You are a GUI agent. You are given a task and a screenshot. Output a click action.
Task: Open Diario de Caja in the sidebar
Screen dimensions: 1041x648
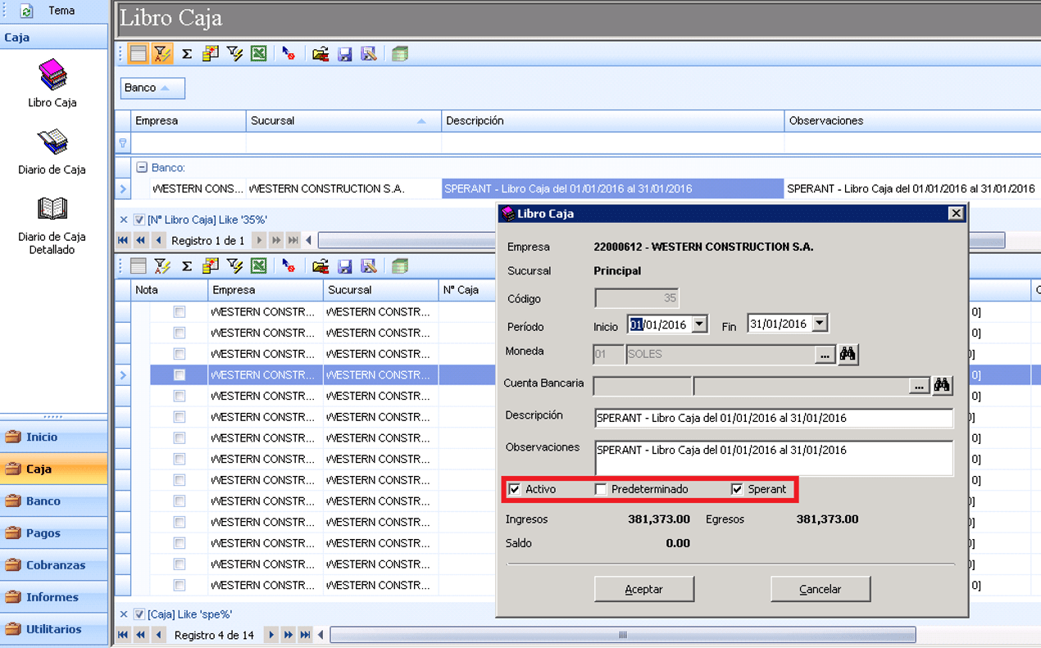[52, 143]
